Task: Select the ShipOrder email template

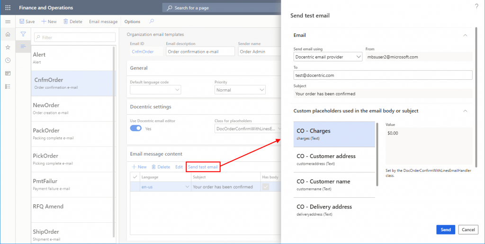Action: point(72,233)
